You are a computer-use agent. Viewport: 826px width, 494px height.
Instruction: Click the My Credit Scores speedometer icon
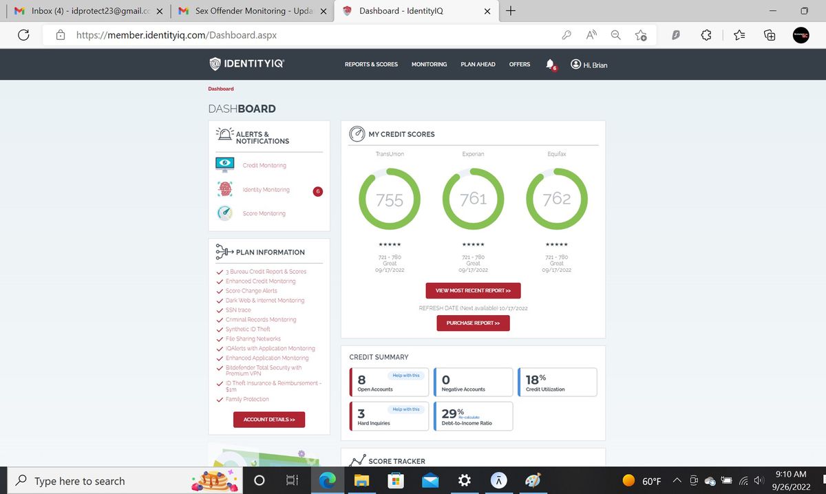357,134
